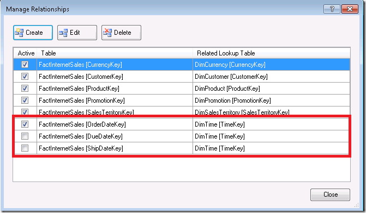Sort by Related Lookup Table header
366x213 pixels.
point(271,53)
